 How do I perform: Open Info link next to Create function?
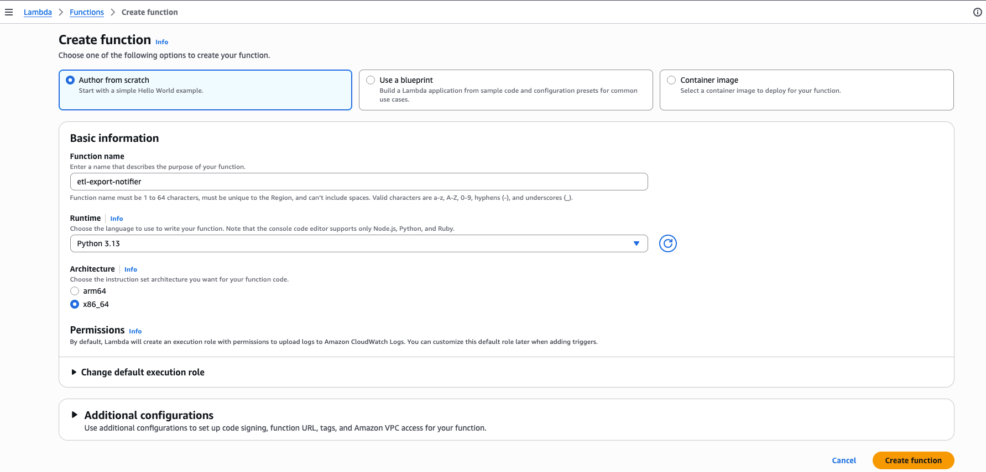click(161, 42)
